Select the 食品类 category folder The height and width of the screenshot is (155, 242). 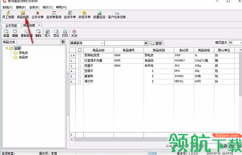23,58
